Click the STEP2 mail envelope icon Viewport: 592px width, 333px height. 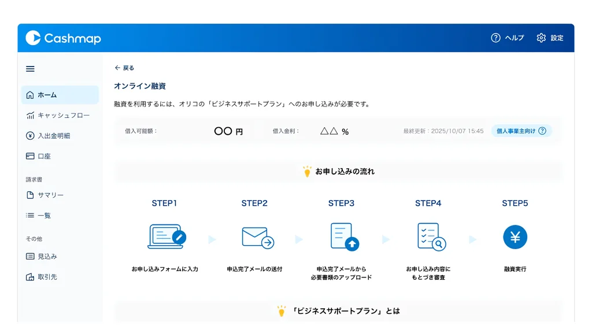click(x=257, y=237)
